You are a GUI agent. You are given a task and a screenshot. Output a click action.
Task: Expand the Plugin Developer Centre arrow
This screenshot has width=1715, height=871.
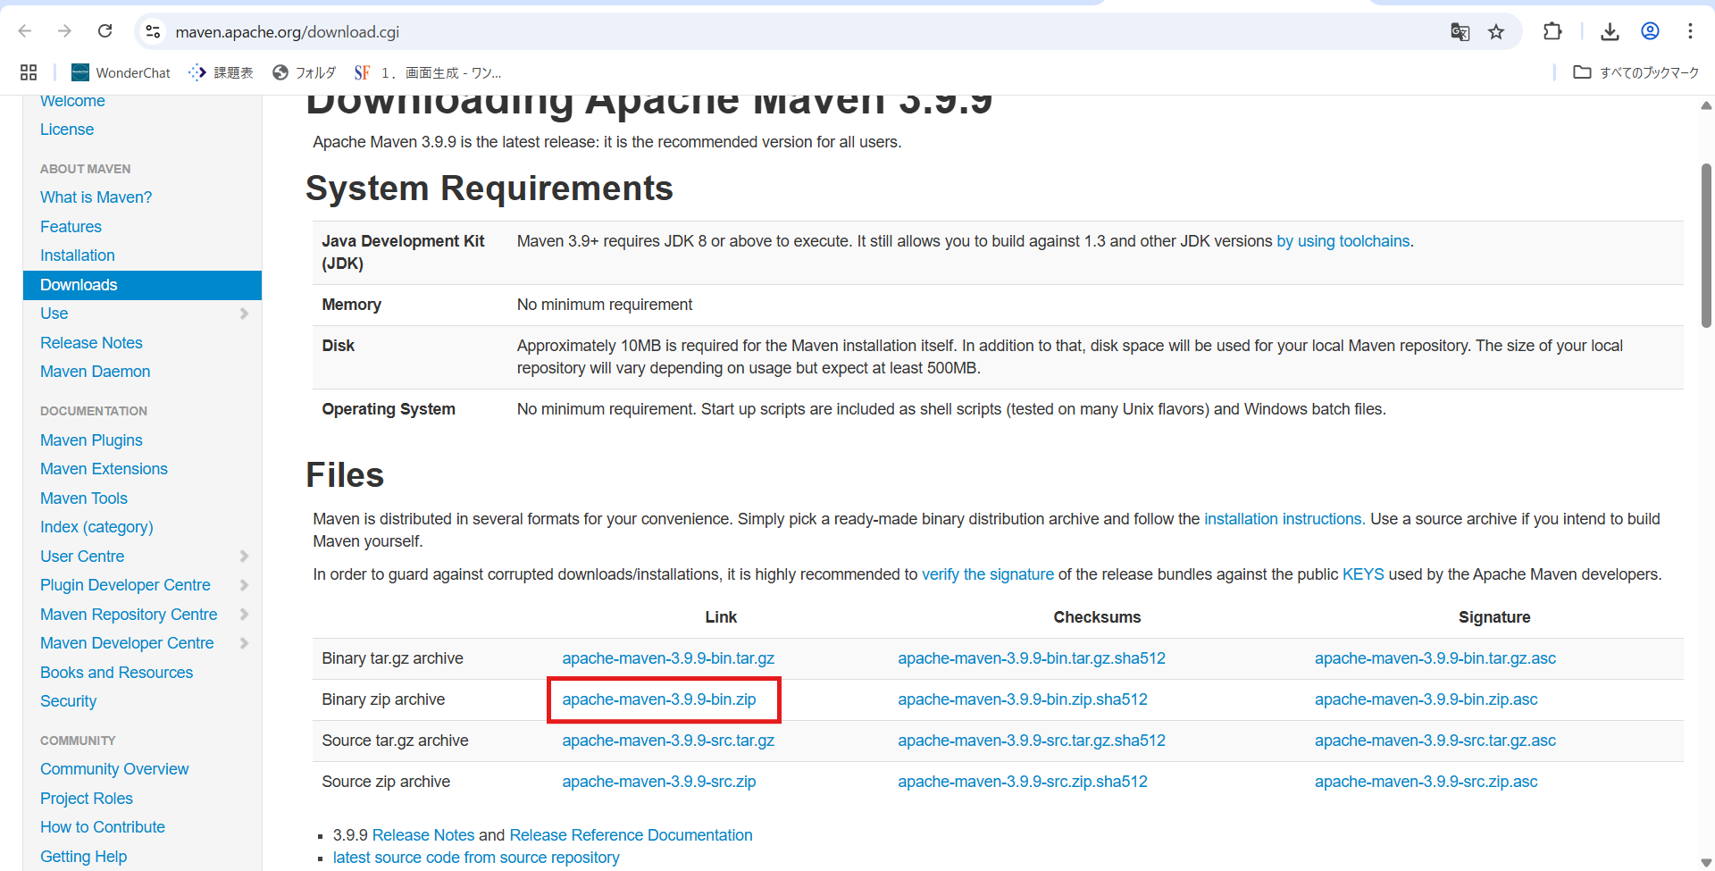pos(244,585)
